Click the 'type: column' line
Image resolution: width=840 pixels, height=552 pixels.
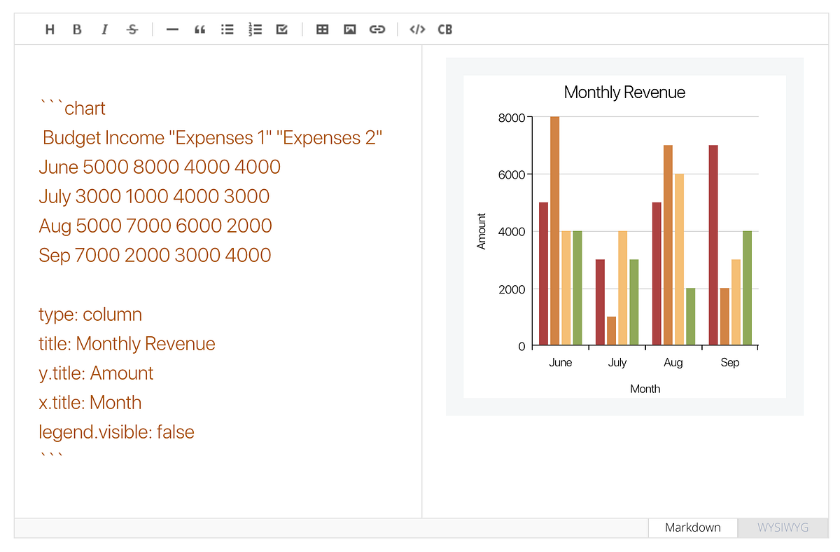tap(90, 315)
